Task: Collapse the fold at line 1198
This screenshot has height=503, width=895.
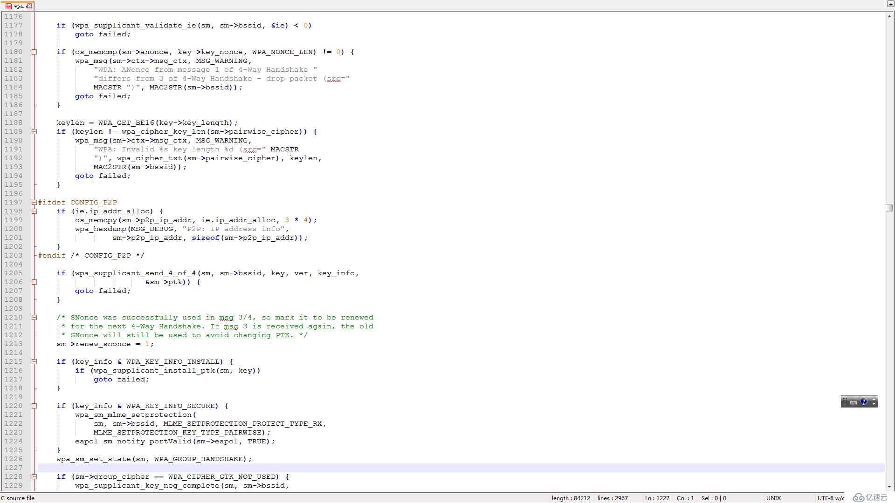Action: click(34, 211)
